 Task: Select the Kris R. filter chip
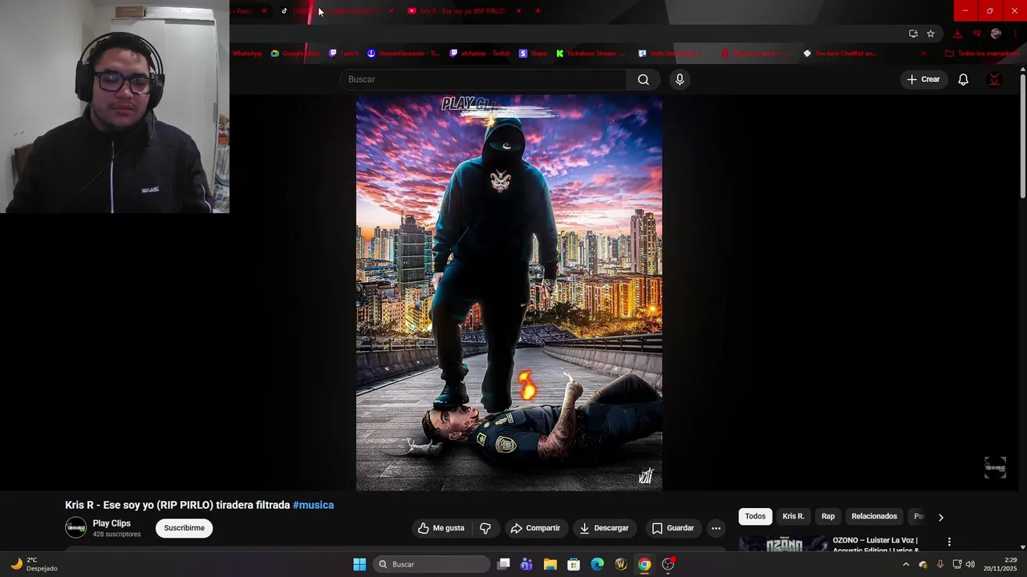[x=794, y=516]
